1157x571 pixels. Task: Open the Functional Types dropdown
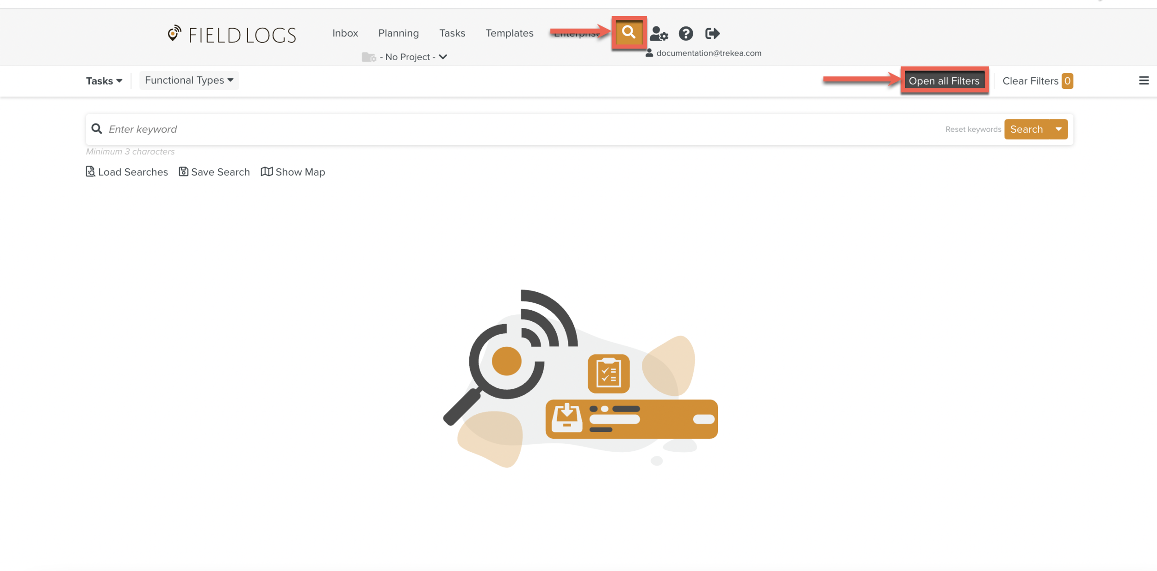tap(189, 80)
